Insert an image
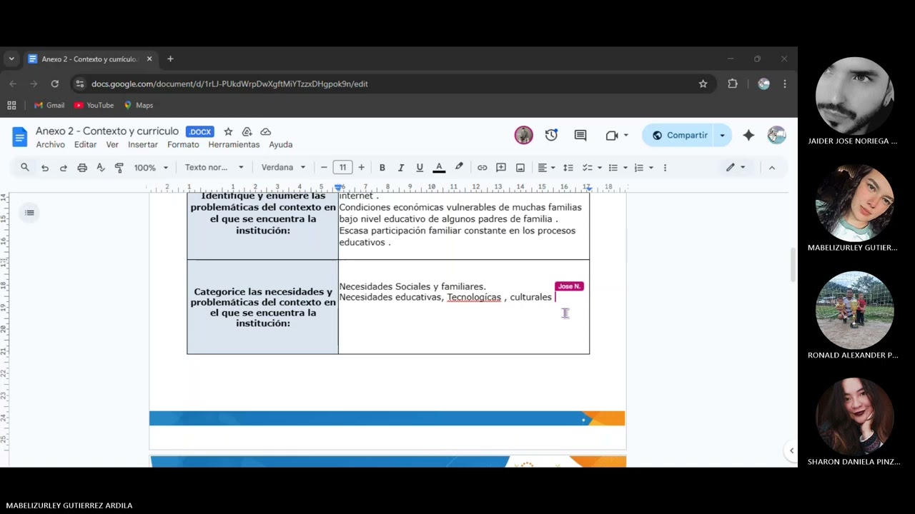The image size is (915, 514). click(x=520, y=168)
